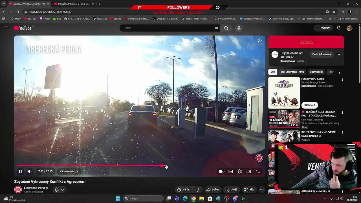
Task: Open options for Fantasy RPG Game ad
Action: (x=342, y=80)
